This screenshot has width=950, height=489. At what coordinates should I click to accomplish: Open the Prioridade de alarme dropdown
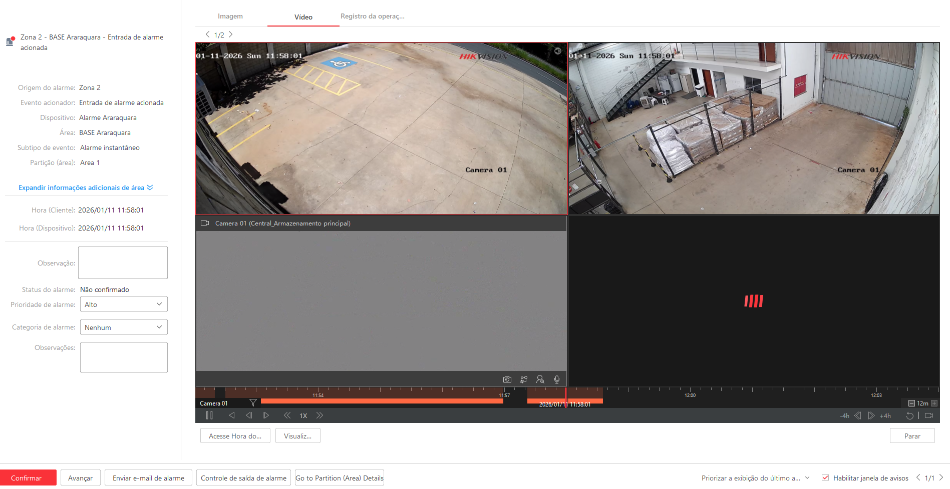(123, 304)
